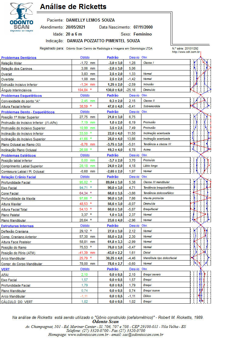The height and width of the screenshot is (341, 241).
Task: Select Comp. Craniano Anterior label
Action: [19, 237]
